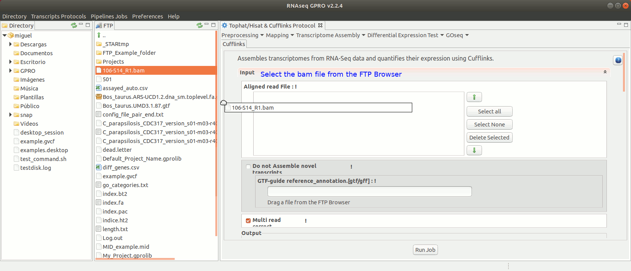Click the Run Job button
Viewport: 631px width, 271px height.
click(425, 250)
